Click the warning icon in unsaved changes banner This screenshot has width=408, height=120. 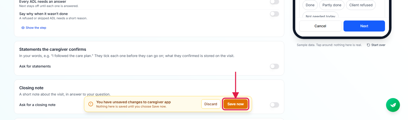tap(91, 104)
